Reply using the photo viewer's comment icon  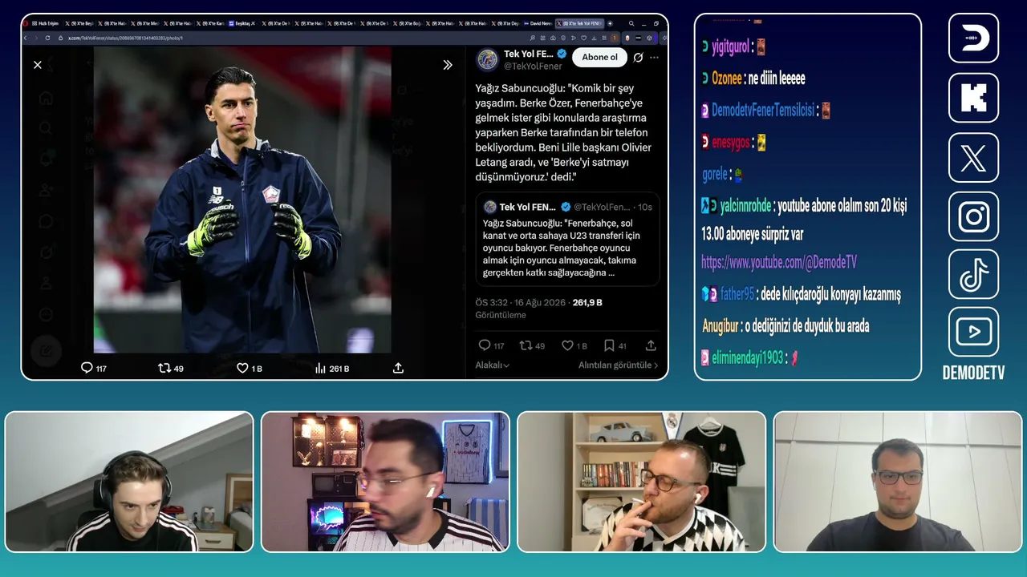tap(87, 368)
